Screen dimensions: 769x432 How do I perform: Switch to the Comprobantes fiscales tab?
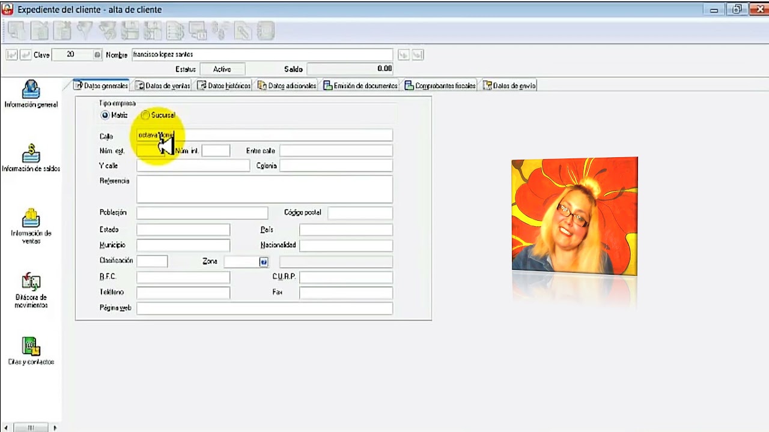[x=440, y=86]
